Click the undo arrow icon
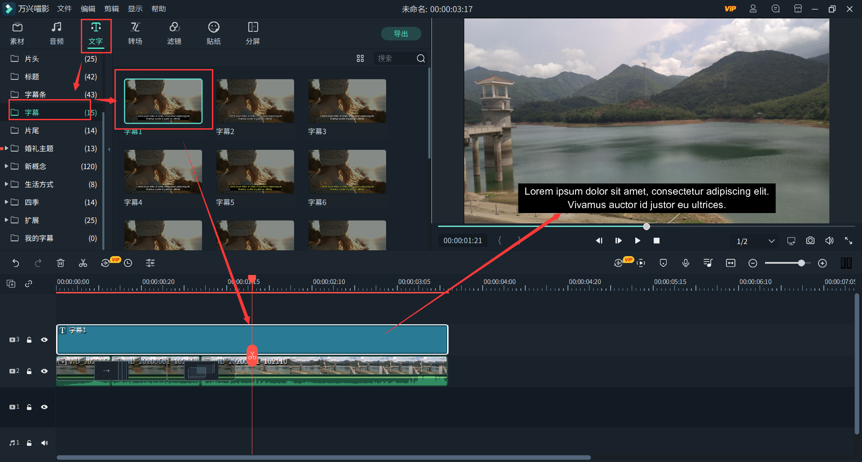The height and width of the screenshot is (462, 862). coord(16,263)
